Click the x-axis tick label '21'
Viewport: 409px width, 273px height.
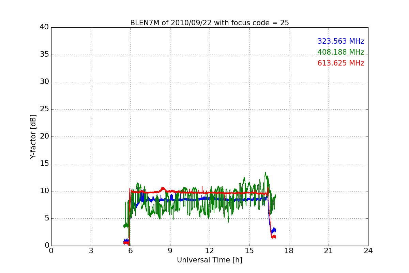coord(329,251)
